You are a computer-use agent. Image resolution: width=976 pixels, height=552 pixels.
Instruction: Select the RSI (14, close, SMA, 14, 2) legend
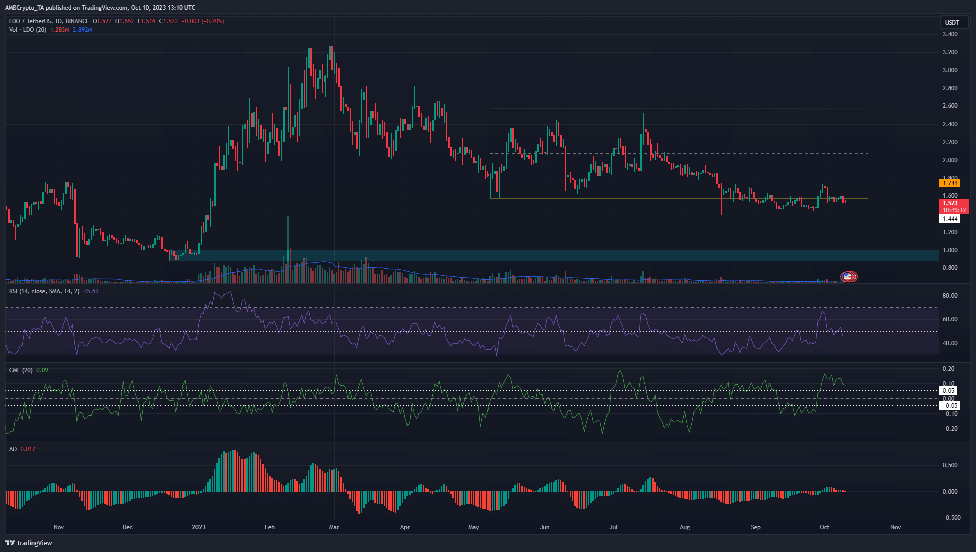[44, 291]
